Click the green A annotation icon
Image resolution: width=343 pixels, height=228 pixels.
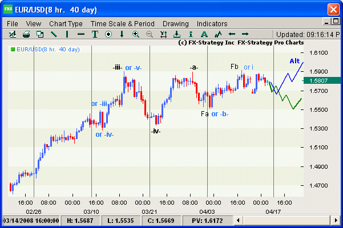[204, 34]
